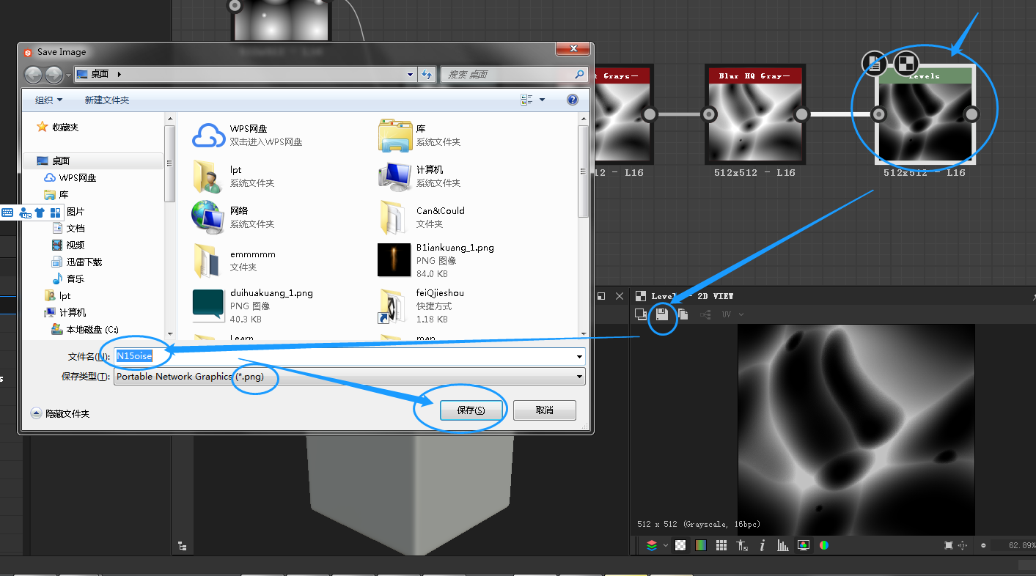Click the split-color circle icon in the 2D View toolbar
Image resolution: width=1036 pixels, height=576 pixels.
[824, 545]
